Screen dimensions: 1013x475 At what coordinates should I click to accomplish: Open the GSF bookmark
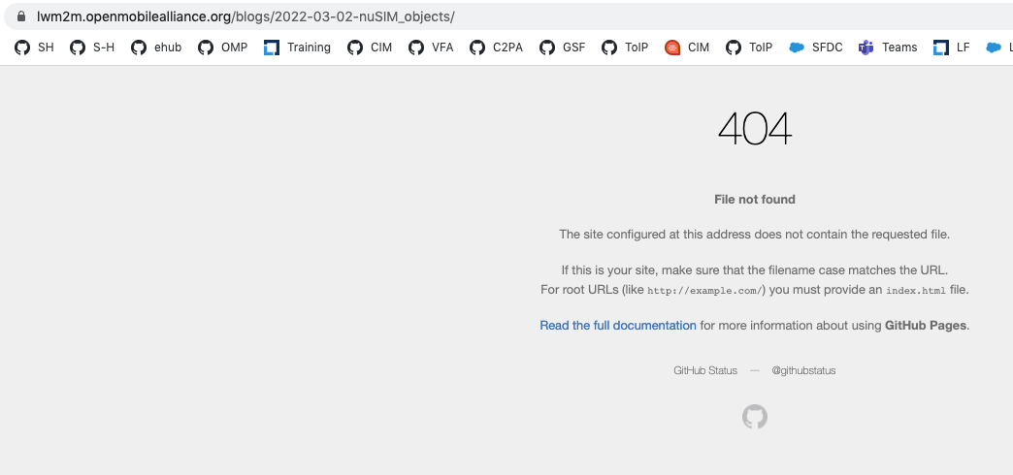pos(563,47)
